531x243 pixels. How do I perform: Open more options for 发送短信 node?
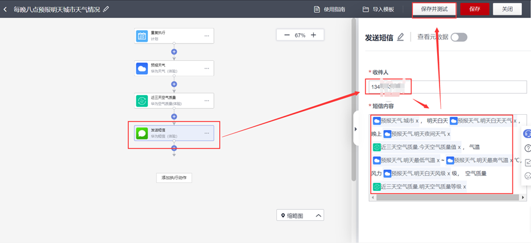207,133
